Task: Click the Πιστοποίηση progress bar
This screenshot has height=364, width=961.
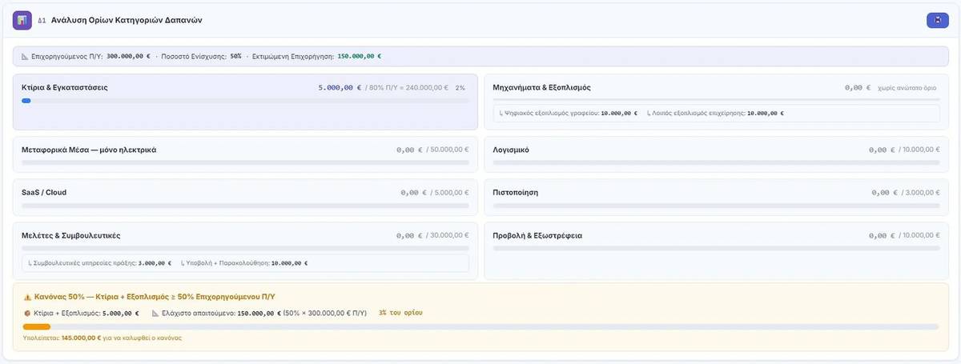Action: coord(717,206)
